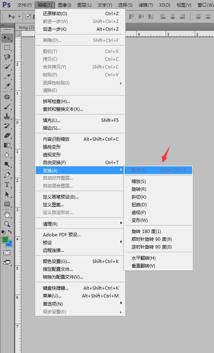Open the tool preset dropdown arrow

pos(19,16)
